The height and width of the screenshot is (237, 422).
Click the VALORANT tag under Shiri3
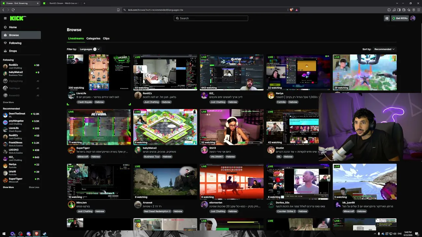[217, 157]
